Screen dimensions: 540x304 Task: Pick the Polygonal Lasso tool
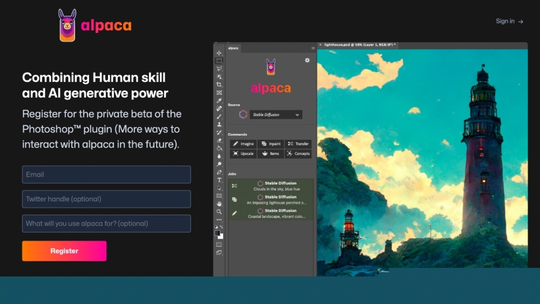coord(219,69)
